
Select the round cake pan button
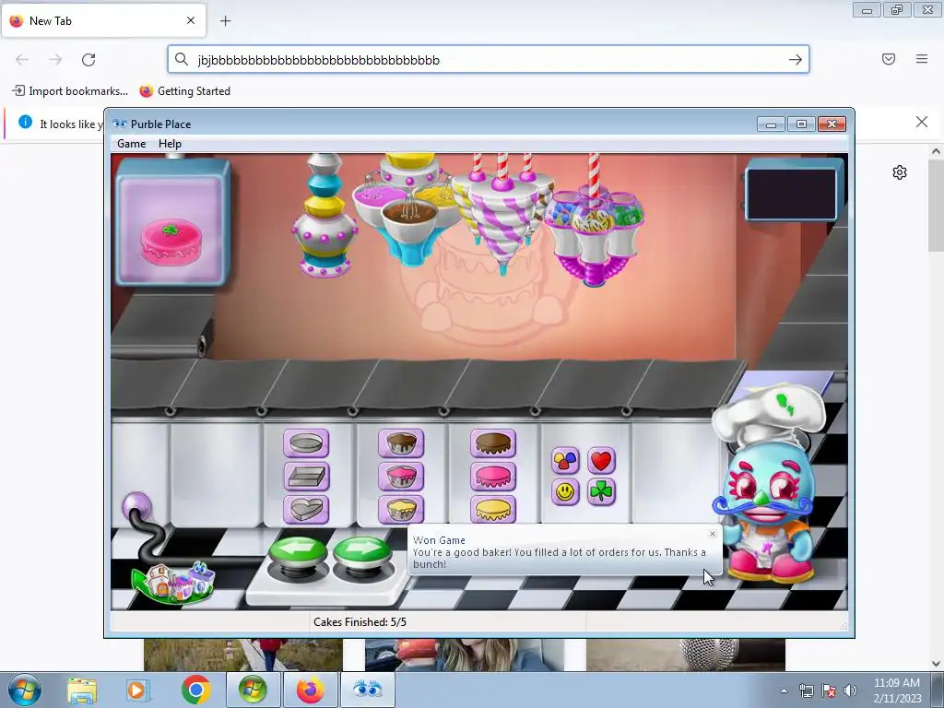click(306, 443)
